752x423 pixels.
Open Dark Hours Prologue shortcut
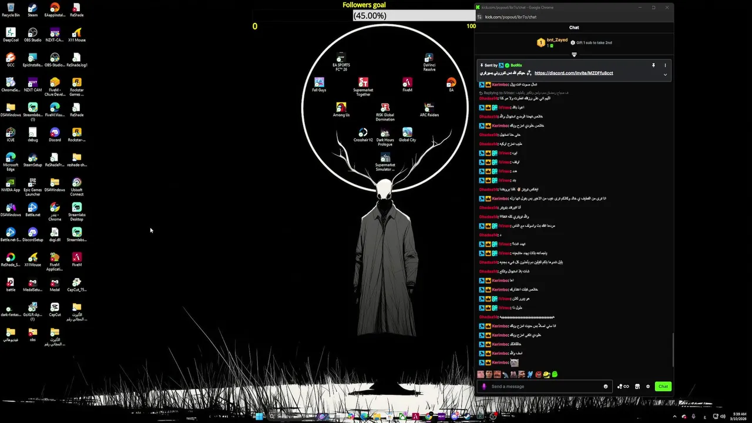point(385,137)
